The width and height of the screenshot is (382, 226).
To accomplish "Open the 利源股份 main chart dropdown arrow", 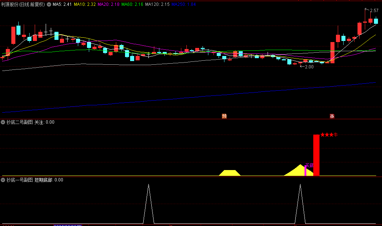I will pyautogui.click(x=49, y=5).
